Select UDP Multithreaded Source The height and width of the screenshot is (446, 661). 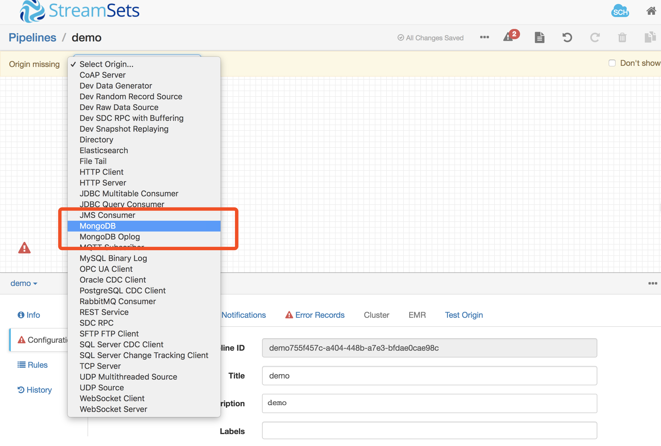click(144, 377)
